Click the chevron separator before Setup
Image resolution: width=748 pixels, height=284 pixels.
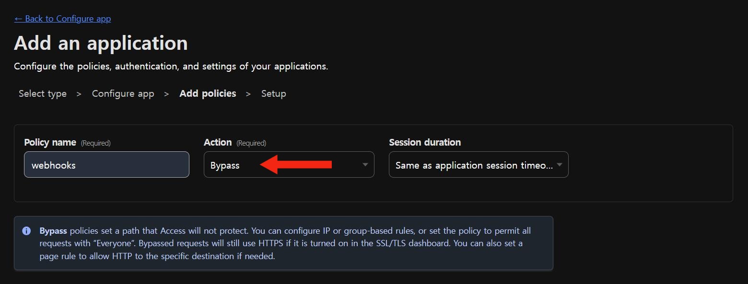pos(248,94)
